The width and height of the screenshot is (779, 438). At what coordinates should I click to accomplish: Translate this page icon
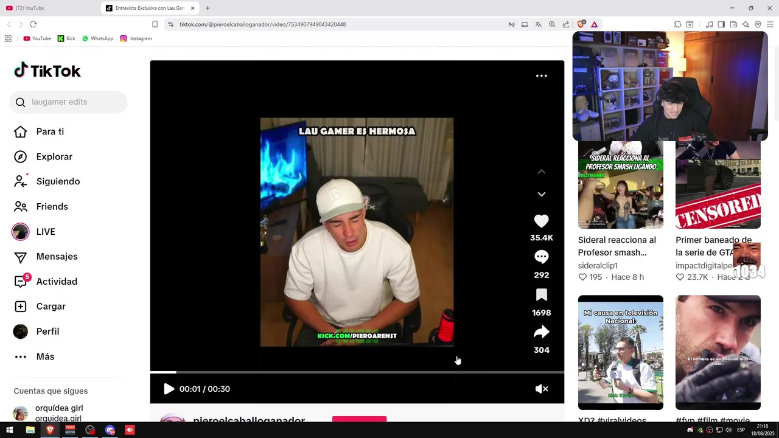coord(538,24)
